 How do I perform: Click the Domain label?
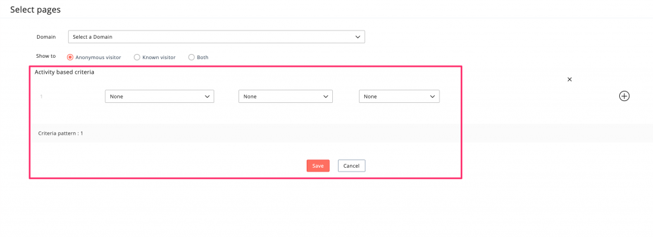pyautogui.click(x=46, y=36)
